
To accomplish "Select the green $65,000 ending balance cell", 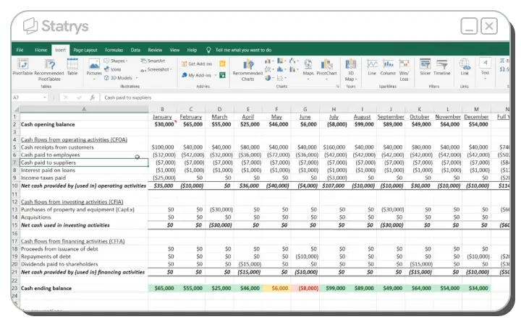I will point(163,288).
